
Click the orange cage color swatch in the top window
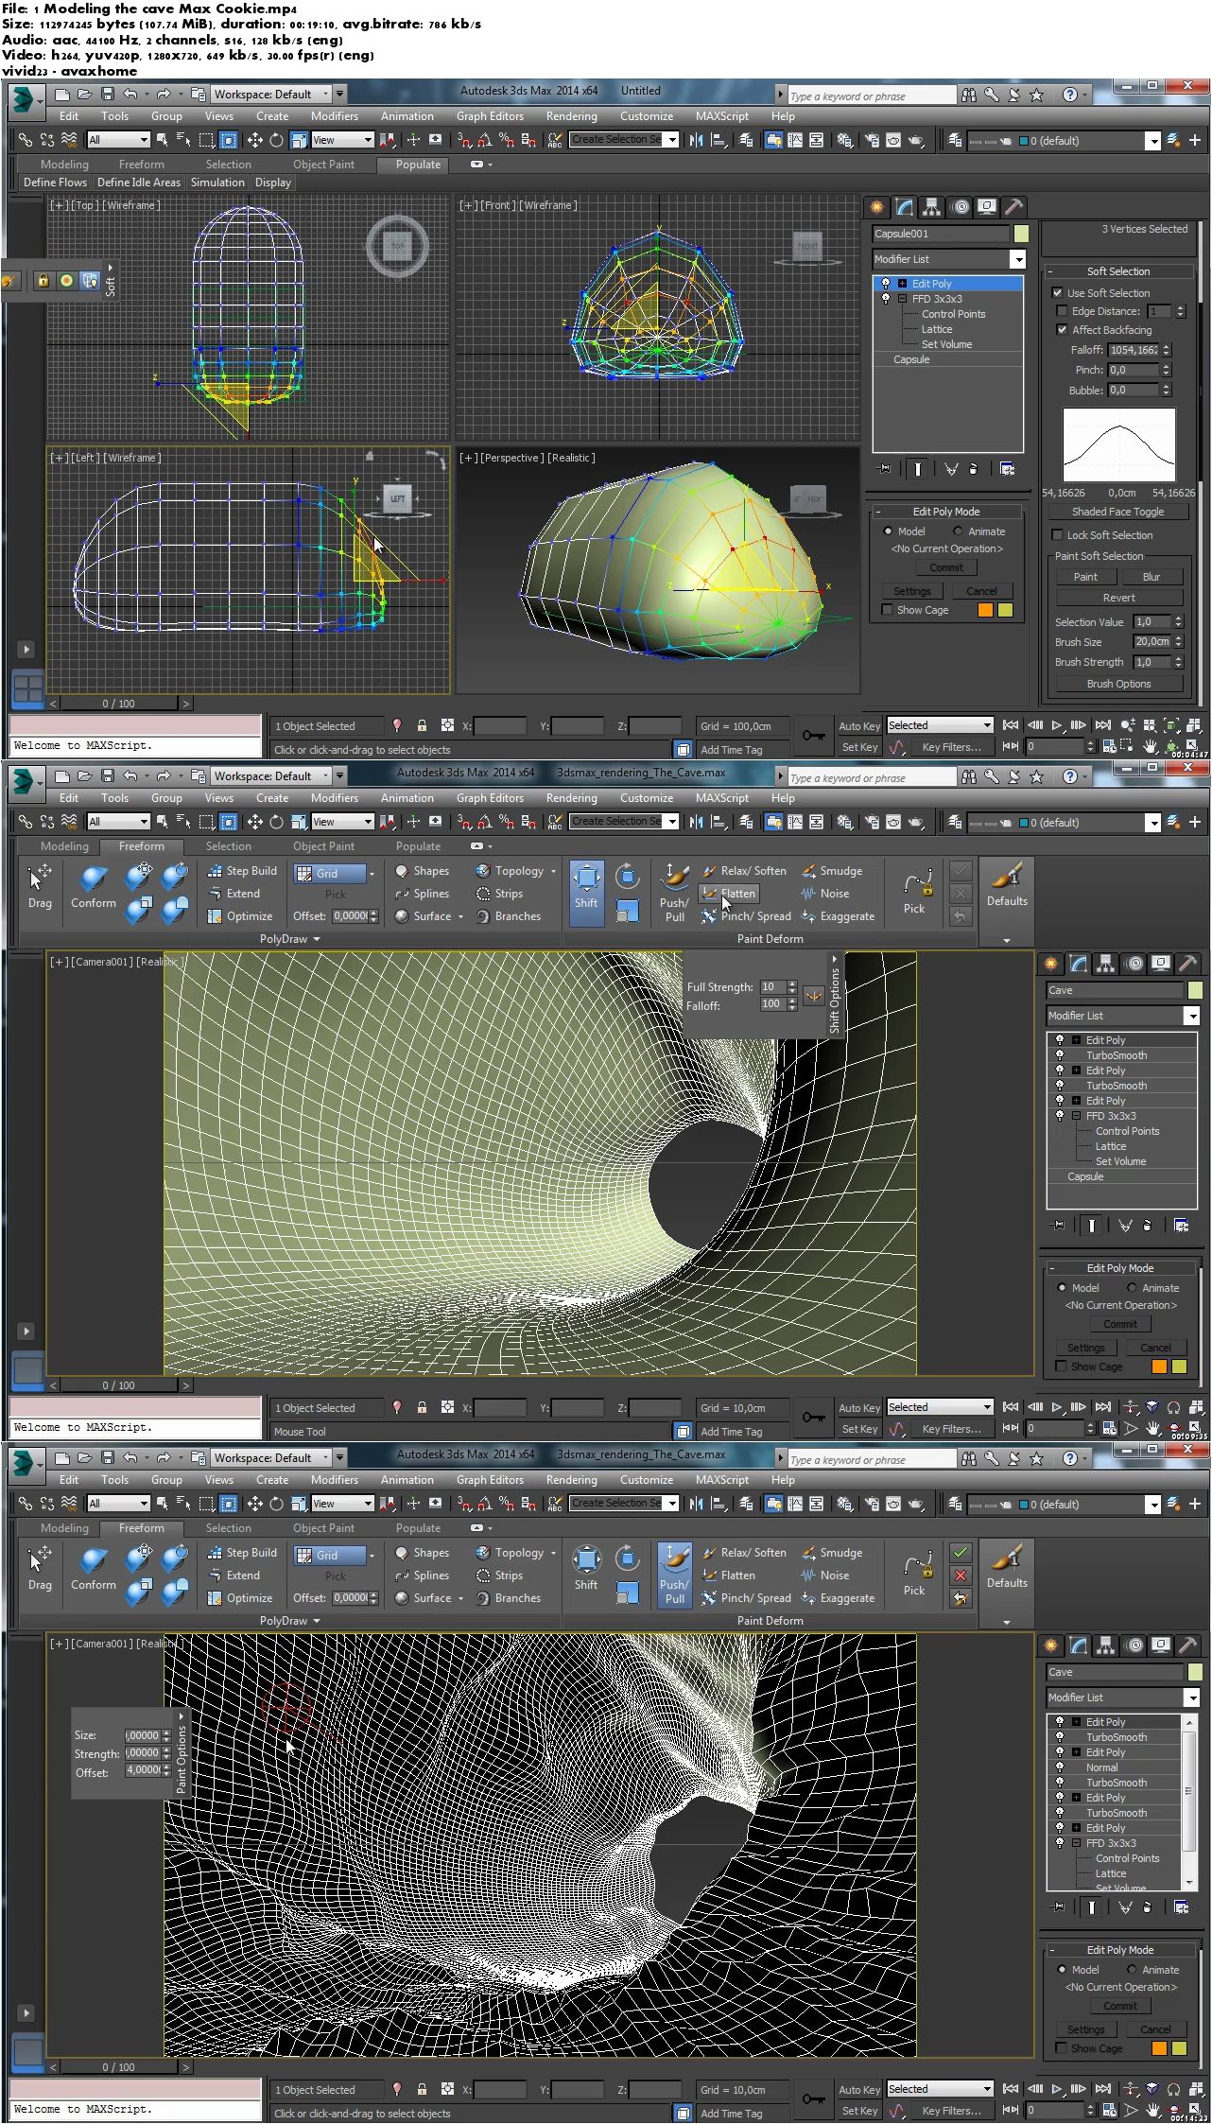pyautogui.click(x=985, y=610)
